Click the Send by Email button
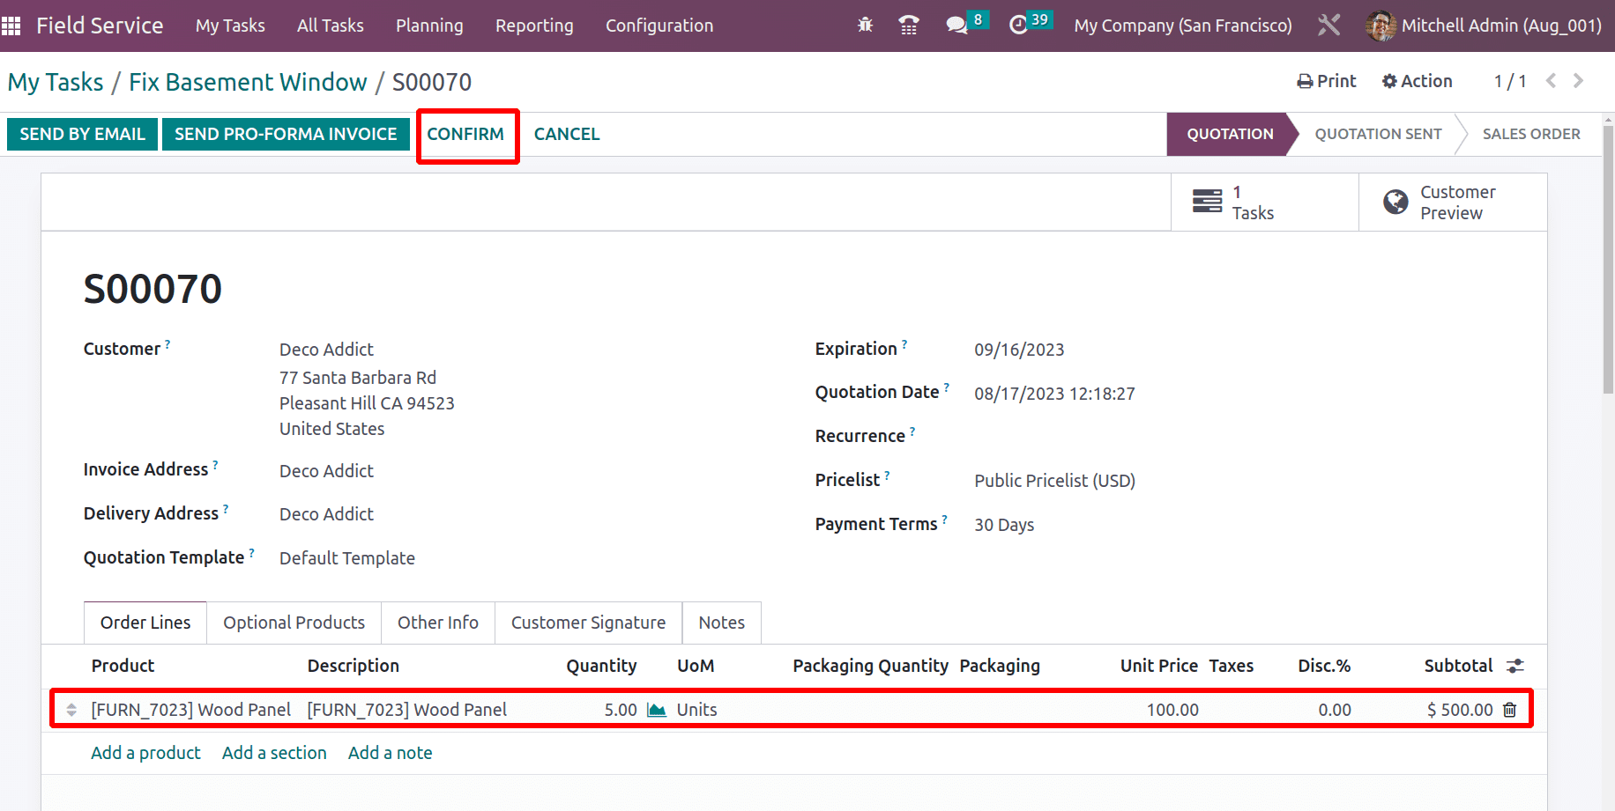The image size is (1615, 811). click(x=82, y=134)
